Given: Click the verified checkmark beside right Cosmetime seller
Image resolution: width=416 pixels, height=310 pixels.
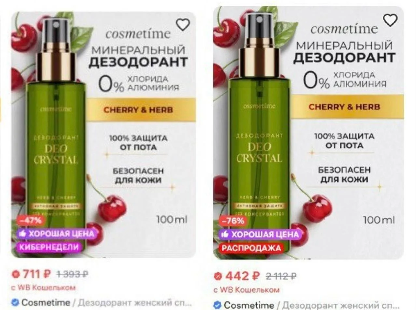Looking at the screenshot, I should (217, 305).
